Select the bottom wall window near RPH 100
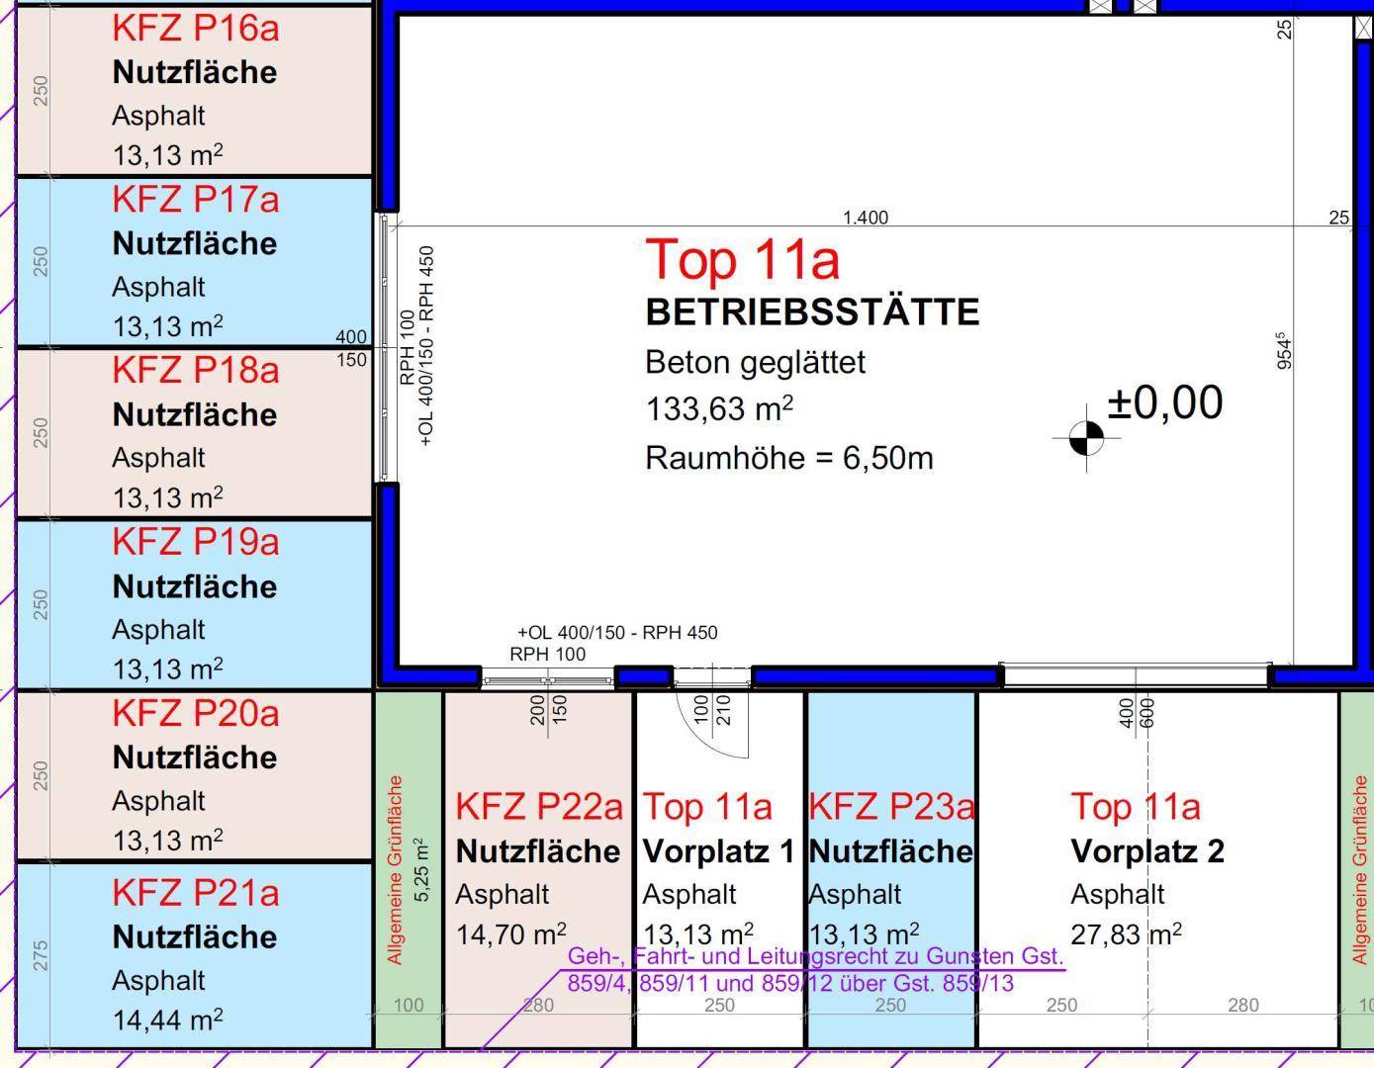The width and height of the screenshot is (1374, 1068). click(x=547, y=679)
